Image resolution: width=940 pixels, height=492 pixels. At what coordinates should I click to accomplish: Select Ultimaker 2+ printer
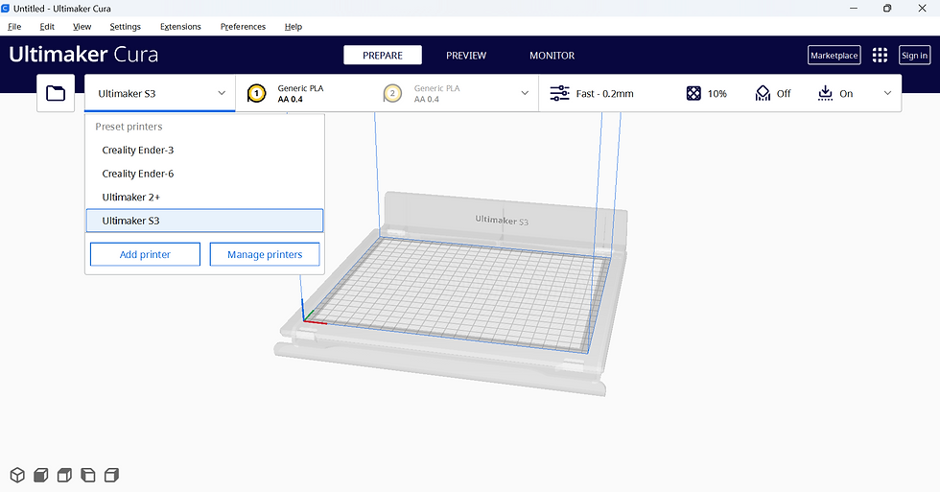(204, 198)
